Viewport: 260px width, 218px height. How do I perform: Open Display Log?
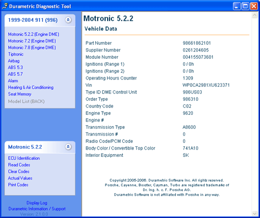tap(37, 202)
